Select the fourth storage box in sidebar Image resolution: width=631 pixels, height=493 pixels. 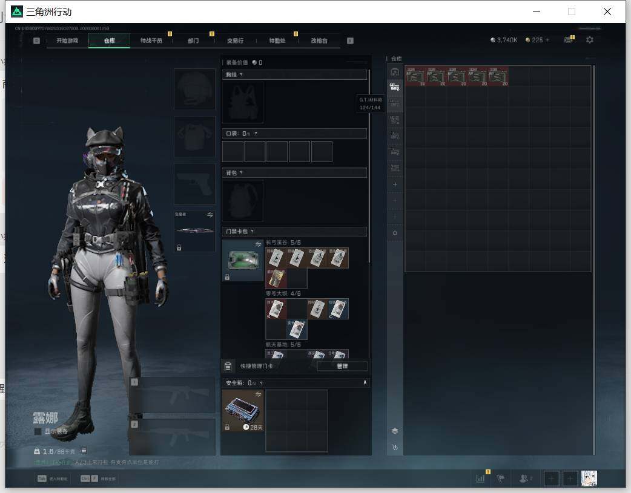click(x=395, y=120)
